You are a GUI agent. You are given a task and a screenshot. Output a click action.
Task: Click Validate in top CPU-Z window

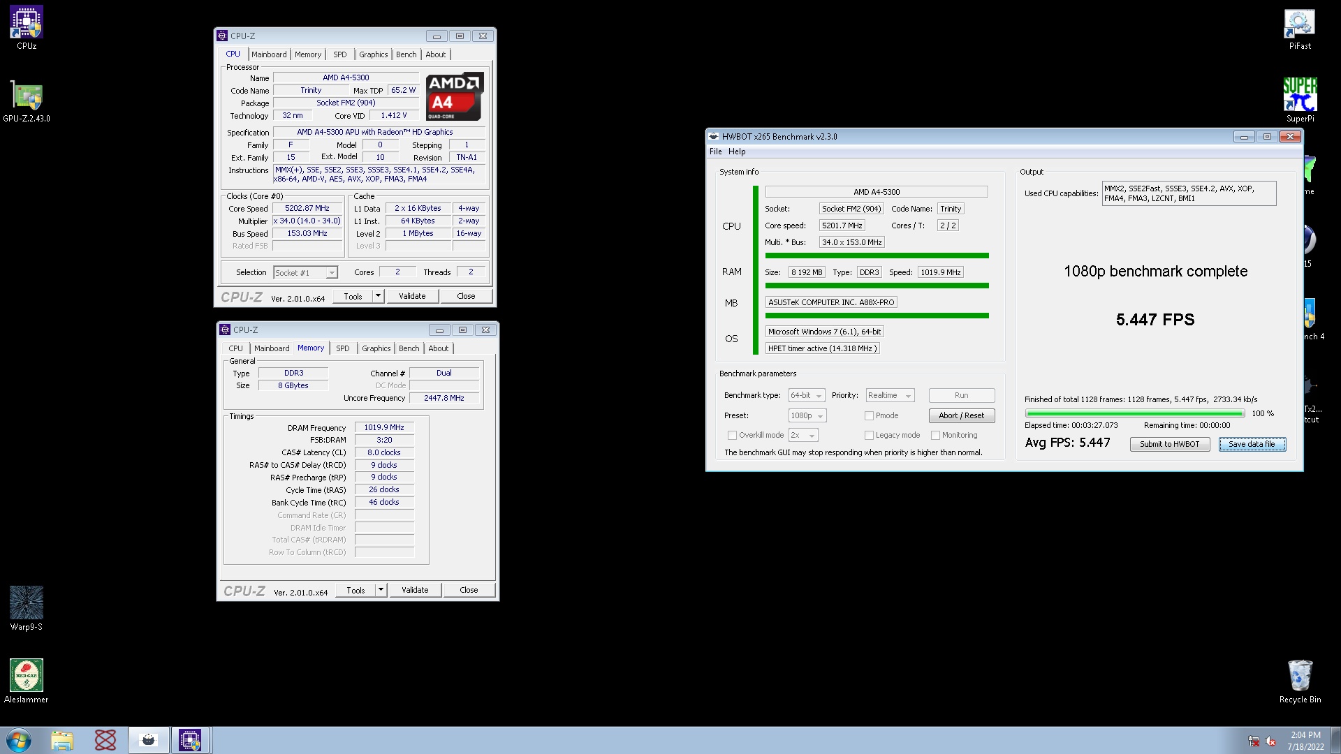pos(412,296)
